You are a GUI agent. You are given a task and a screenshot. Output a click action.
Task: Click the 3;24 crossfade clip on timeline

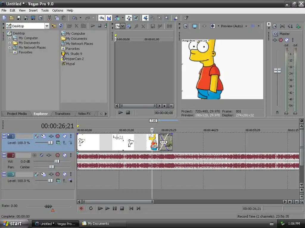coord(166,142)
